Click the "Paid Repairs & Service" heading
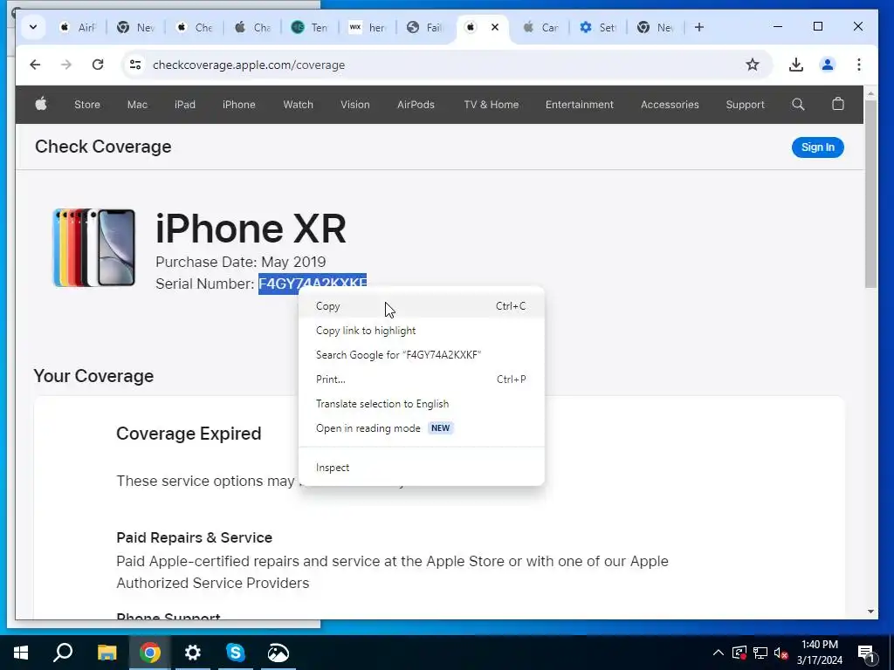This screenshot has height=670, width=894. pyautogui.click(x=195, y=537)
